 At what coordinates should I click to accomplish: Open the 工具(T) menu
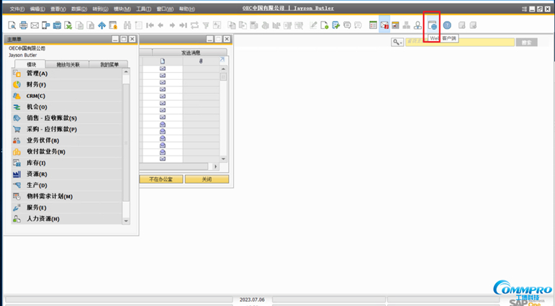coord(143,9)
